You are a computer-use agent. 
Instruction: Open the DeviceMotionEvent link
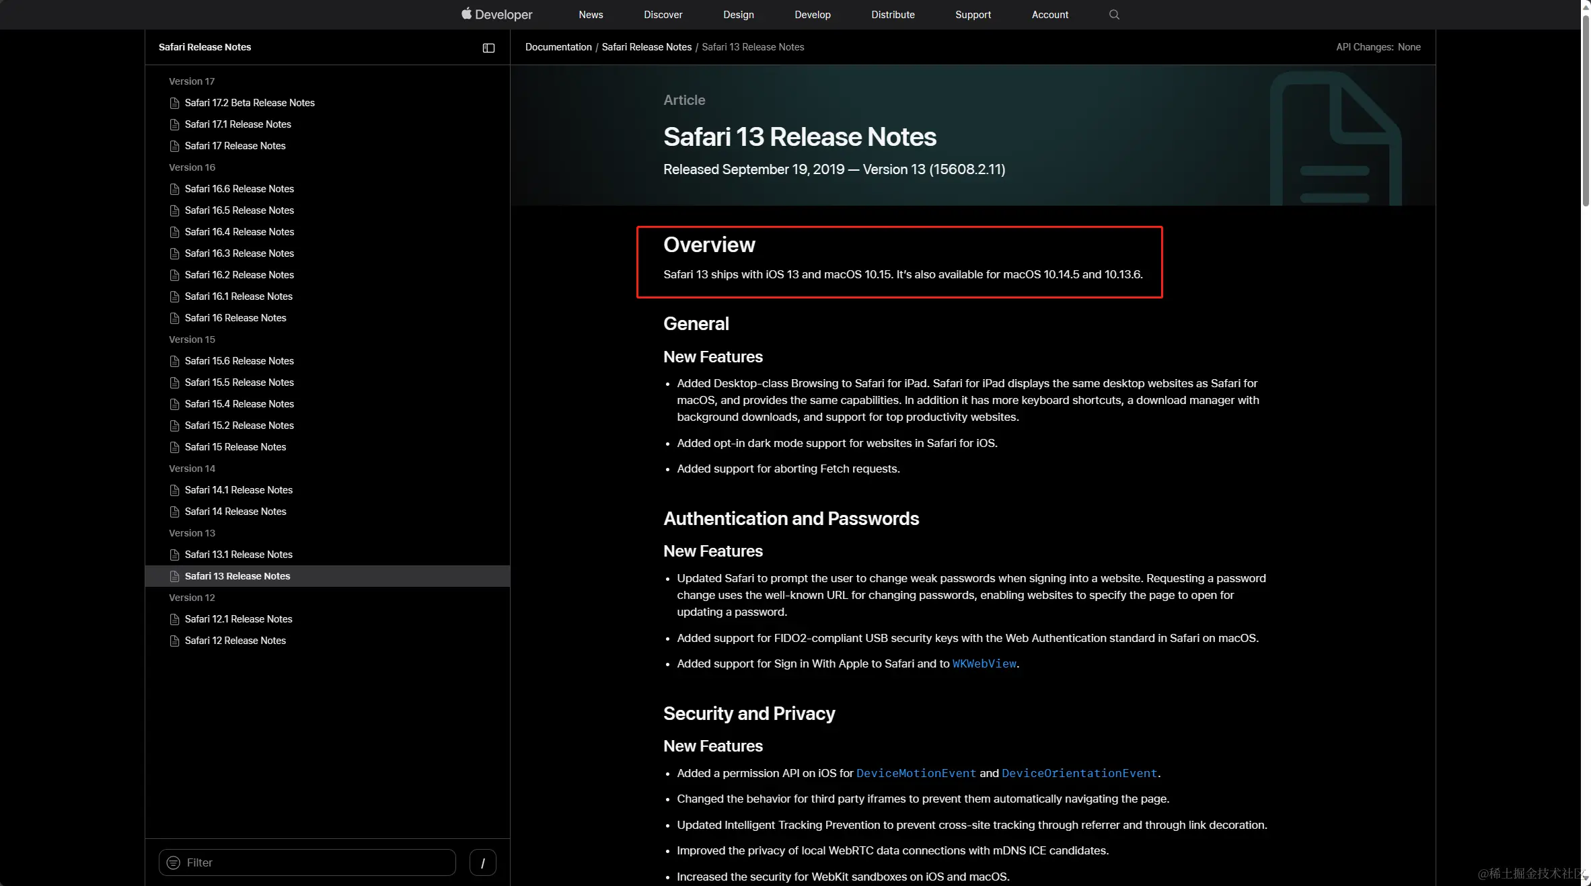(x=916, y=773)
